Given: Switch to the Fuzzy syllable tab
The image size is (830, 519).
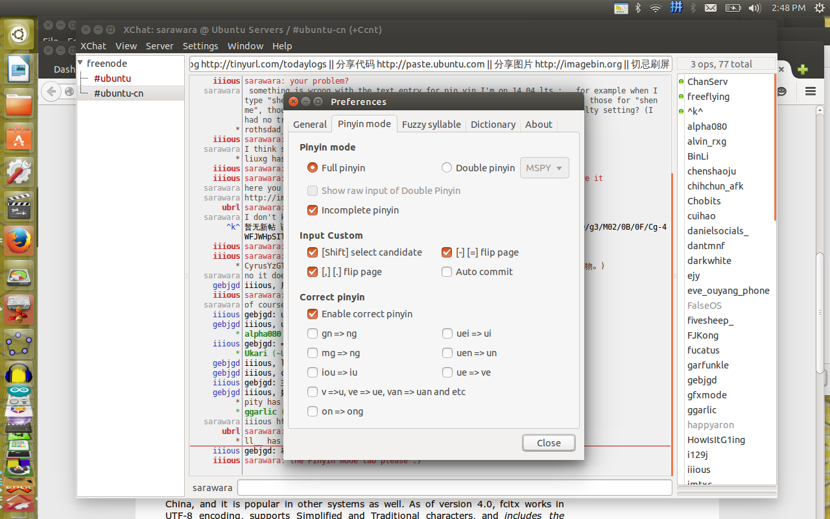Looking at the screenshot, I should [x=431, y=125].
